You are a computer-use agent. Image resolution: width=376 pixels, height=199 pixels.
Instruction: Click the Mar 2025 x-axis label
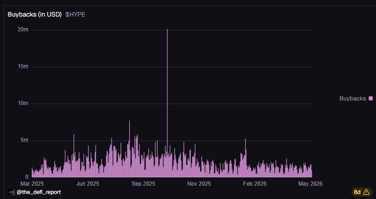point(32,184)
